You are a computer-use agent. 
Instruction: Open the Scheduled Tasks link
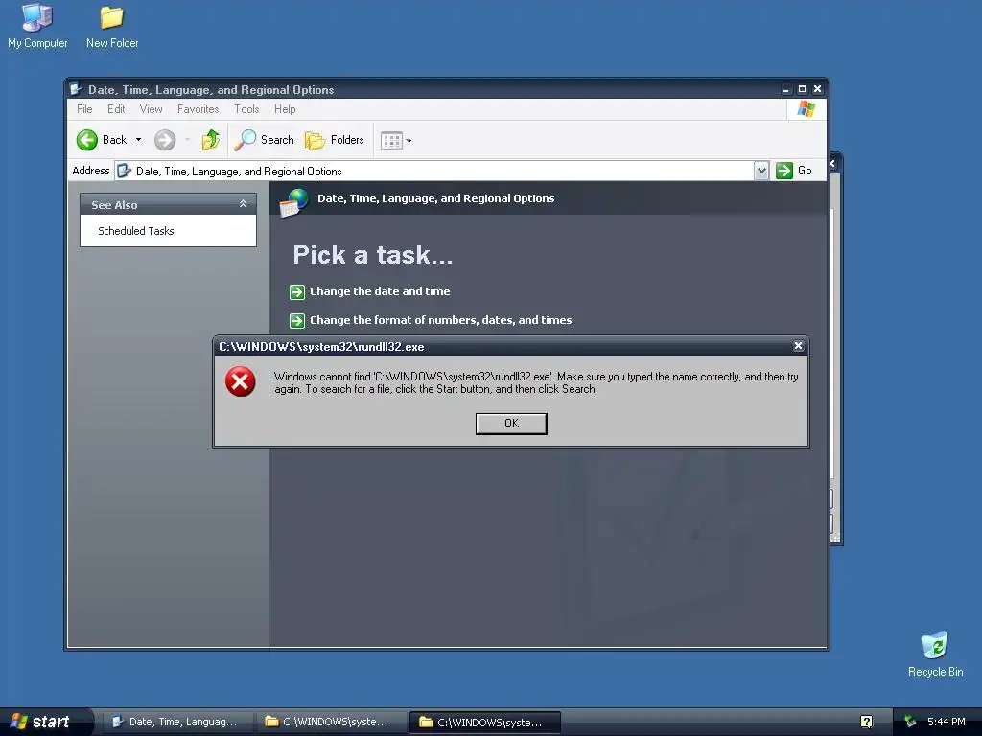pos(136,231)
